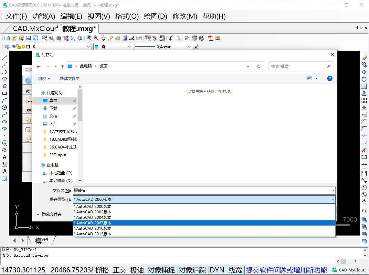Click the New file toolbar icon
This screenshot has width=369, height=275.
(7, 38)
